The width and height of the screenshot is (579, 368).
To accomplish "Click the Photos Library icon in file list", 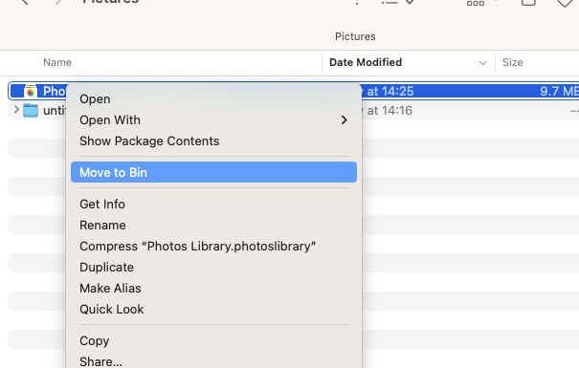I will coord(31,91).
